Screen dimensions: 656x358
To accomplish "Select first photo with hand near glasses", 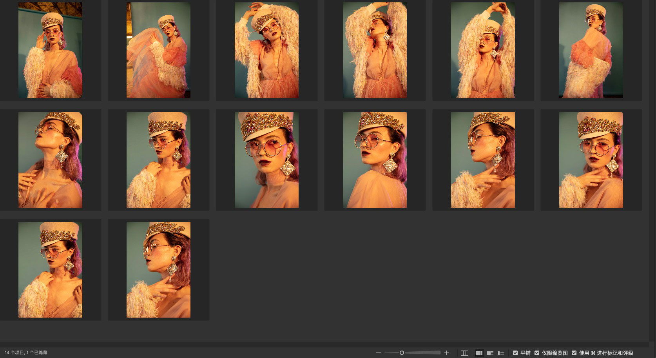I will [50, 50].
